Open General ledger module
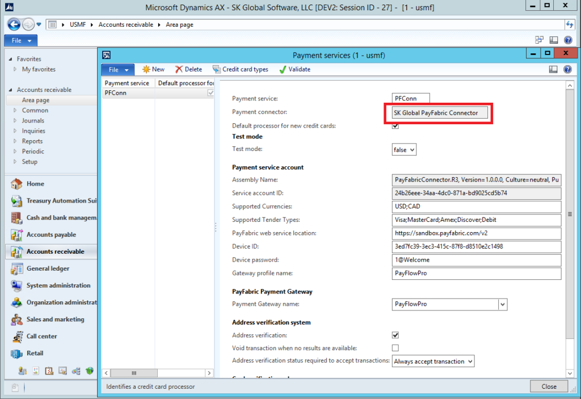581x399 pixels. click(51, 268)
